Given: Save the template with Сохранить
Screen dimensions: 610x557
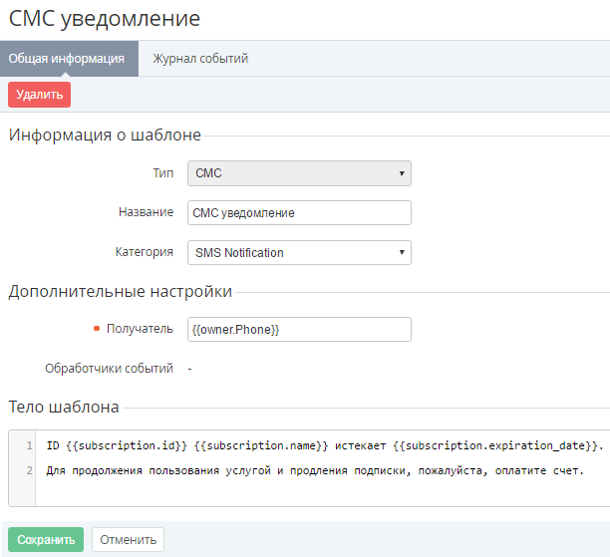Looking at the screenshot, I should 46,540.
